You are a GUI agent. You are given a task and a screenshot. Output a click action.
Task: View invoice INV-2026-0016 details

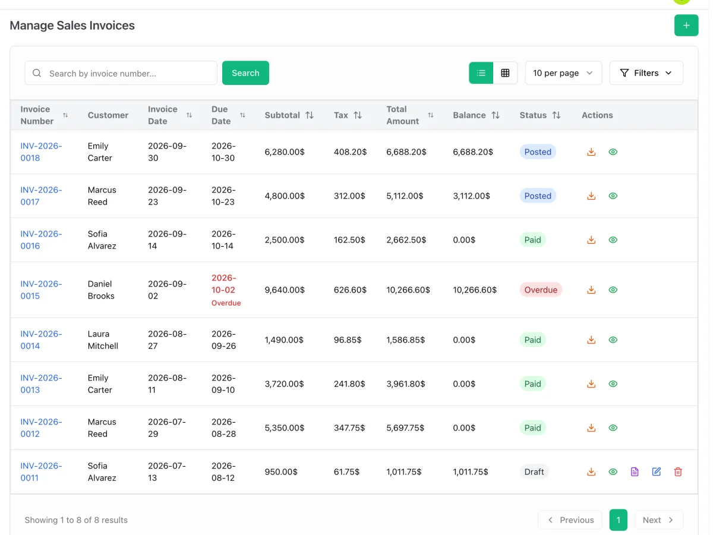pyautogui.click(x=613, y=240)
